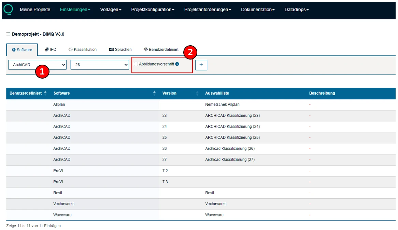Viewport: 398px width, 230px height.
Task: Expand the Projektkonfiguration menu
Action: click(153, 10)
